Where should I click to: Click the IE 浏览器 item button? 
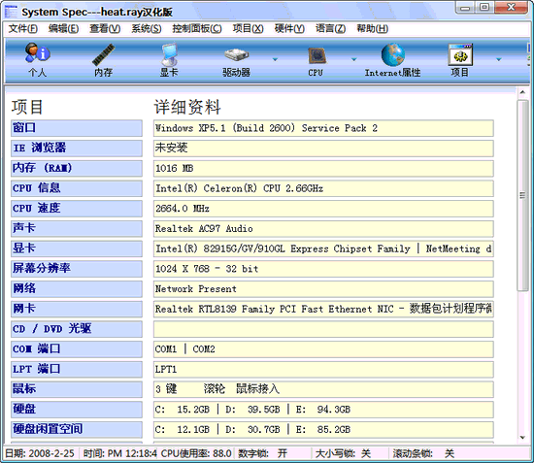[77, 149]
